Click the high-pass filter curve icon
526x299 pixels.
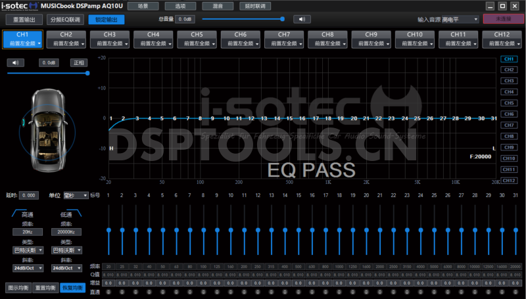coord(20,213)
